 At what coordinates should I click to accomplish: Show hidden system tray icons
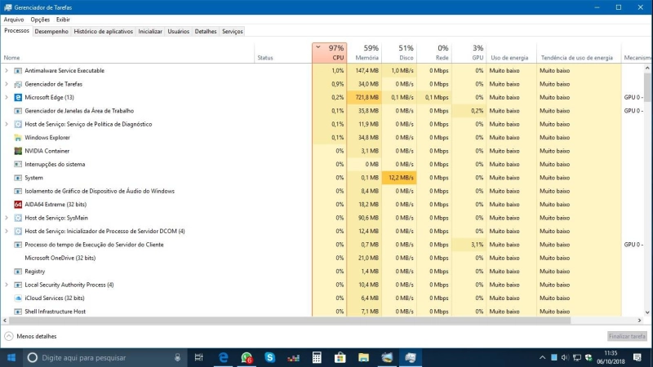click(542, 357)
